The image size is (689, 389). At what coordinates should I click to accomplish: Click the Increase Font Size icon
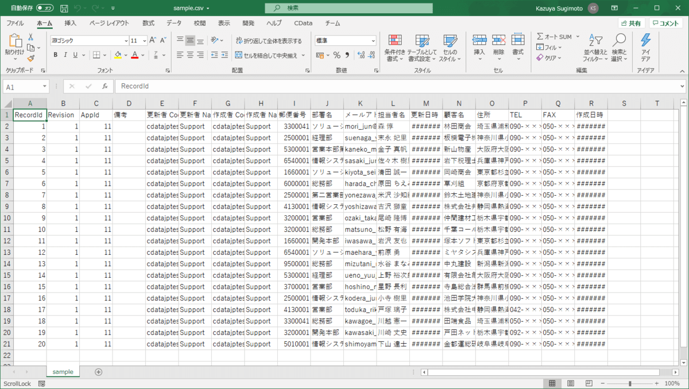coord(153,41)
